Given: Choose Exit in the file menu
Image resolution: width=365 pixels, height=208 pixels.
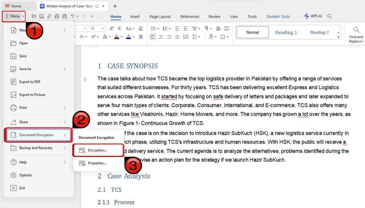Looking at the screenshot, I should pyautogui.click(x=38, y=188).
